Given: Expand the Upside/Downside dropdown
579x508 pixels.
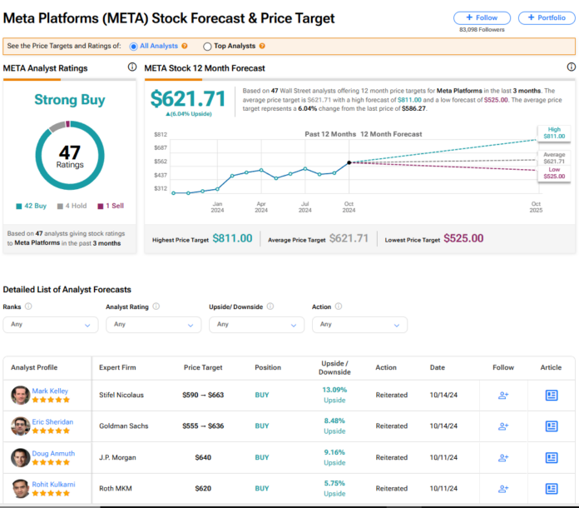Looking at the screenshot, I should tap(256, 325).
